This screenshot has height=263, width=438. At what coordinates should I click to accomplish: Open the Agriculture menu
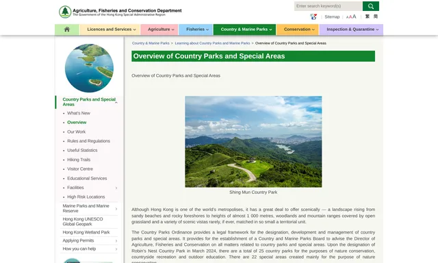point(159,29)
